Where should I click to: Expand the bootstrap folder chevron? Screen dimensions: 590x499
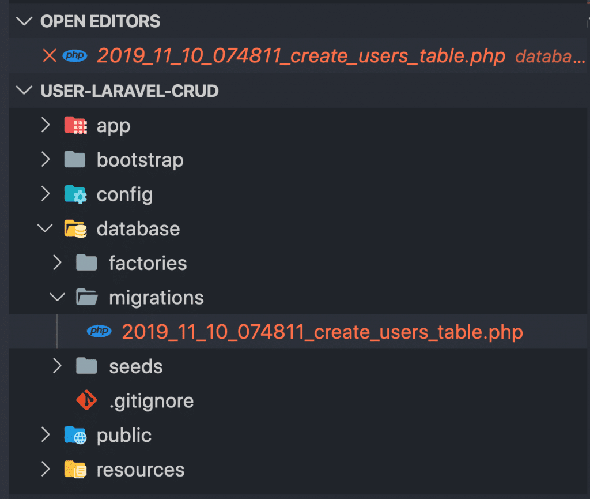pos(46,160)
